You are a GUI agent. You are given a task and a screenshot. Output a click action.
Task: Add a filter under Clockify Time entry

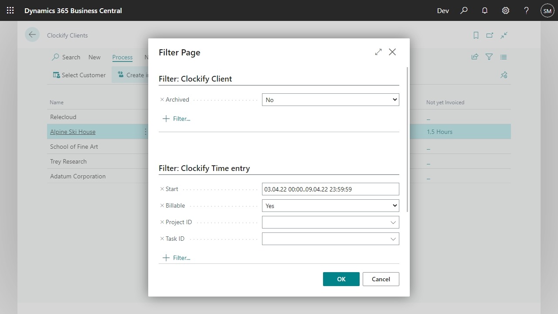tap(177, 258)
